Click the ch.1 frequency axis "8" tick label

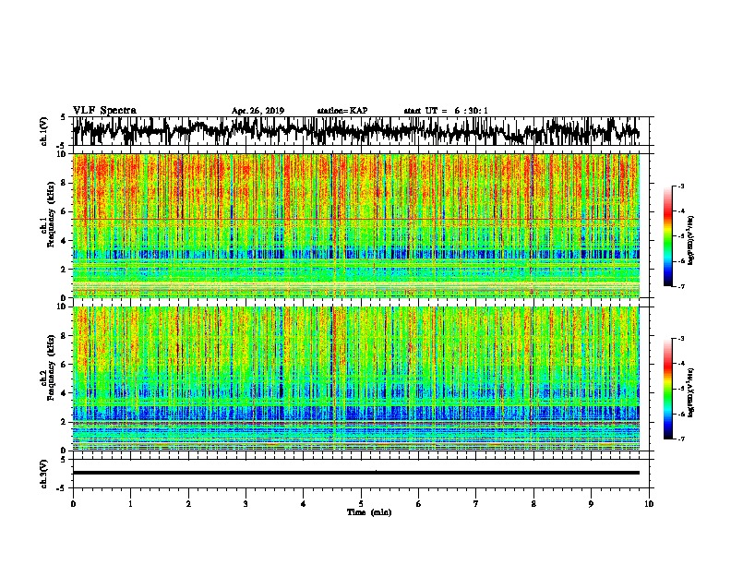[x=64, y=183]
